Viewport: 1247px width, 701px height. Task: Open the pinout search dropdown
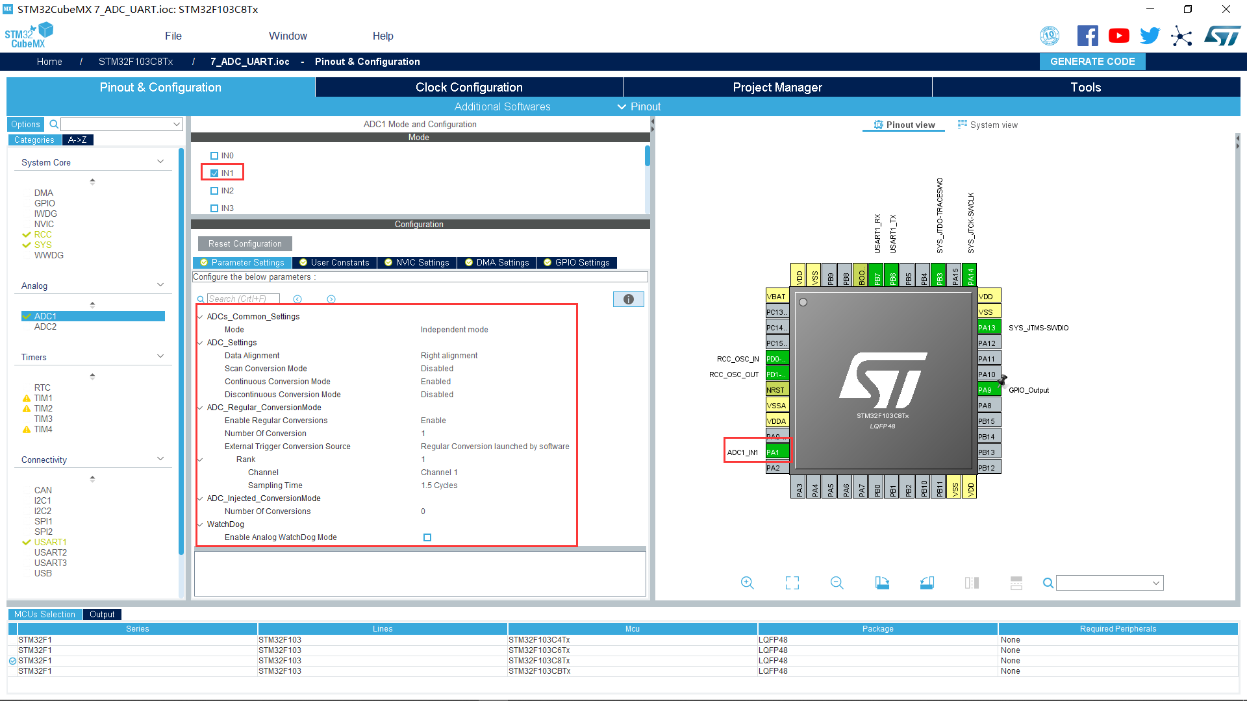point(1156,583)
